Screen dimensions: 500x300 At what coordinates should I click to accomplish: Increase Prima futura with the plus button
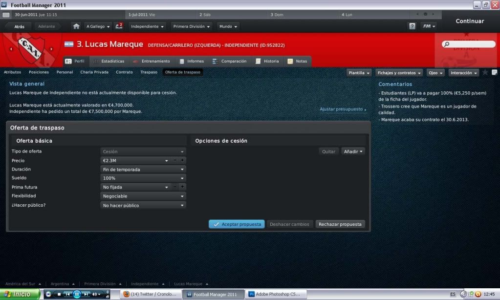(x=182, y=187)
